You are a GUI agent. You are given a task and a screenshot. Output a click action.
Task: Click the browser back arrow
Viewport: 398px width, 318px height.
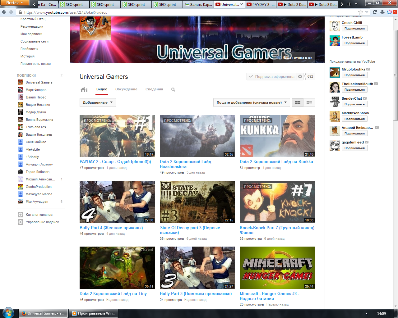tap(4, 12)
